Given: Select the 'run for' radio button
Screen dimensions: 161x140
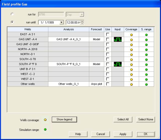Looking at the screenshot, I should coord(12,14).
